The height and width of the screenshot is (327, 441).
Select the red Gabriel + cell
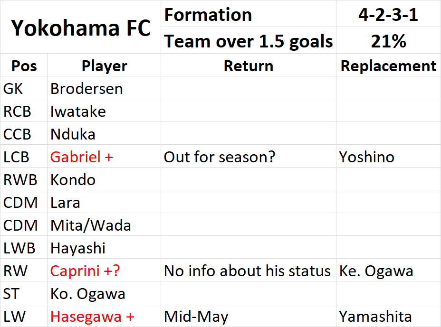pyautogui.click(x=104, y=156)
